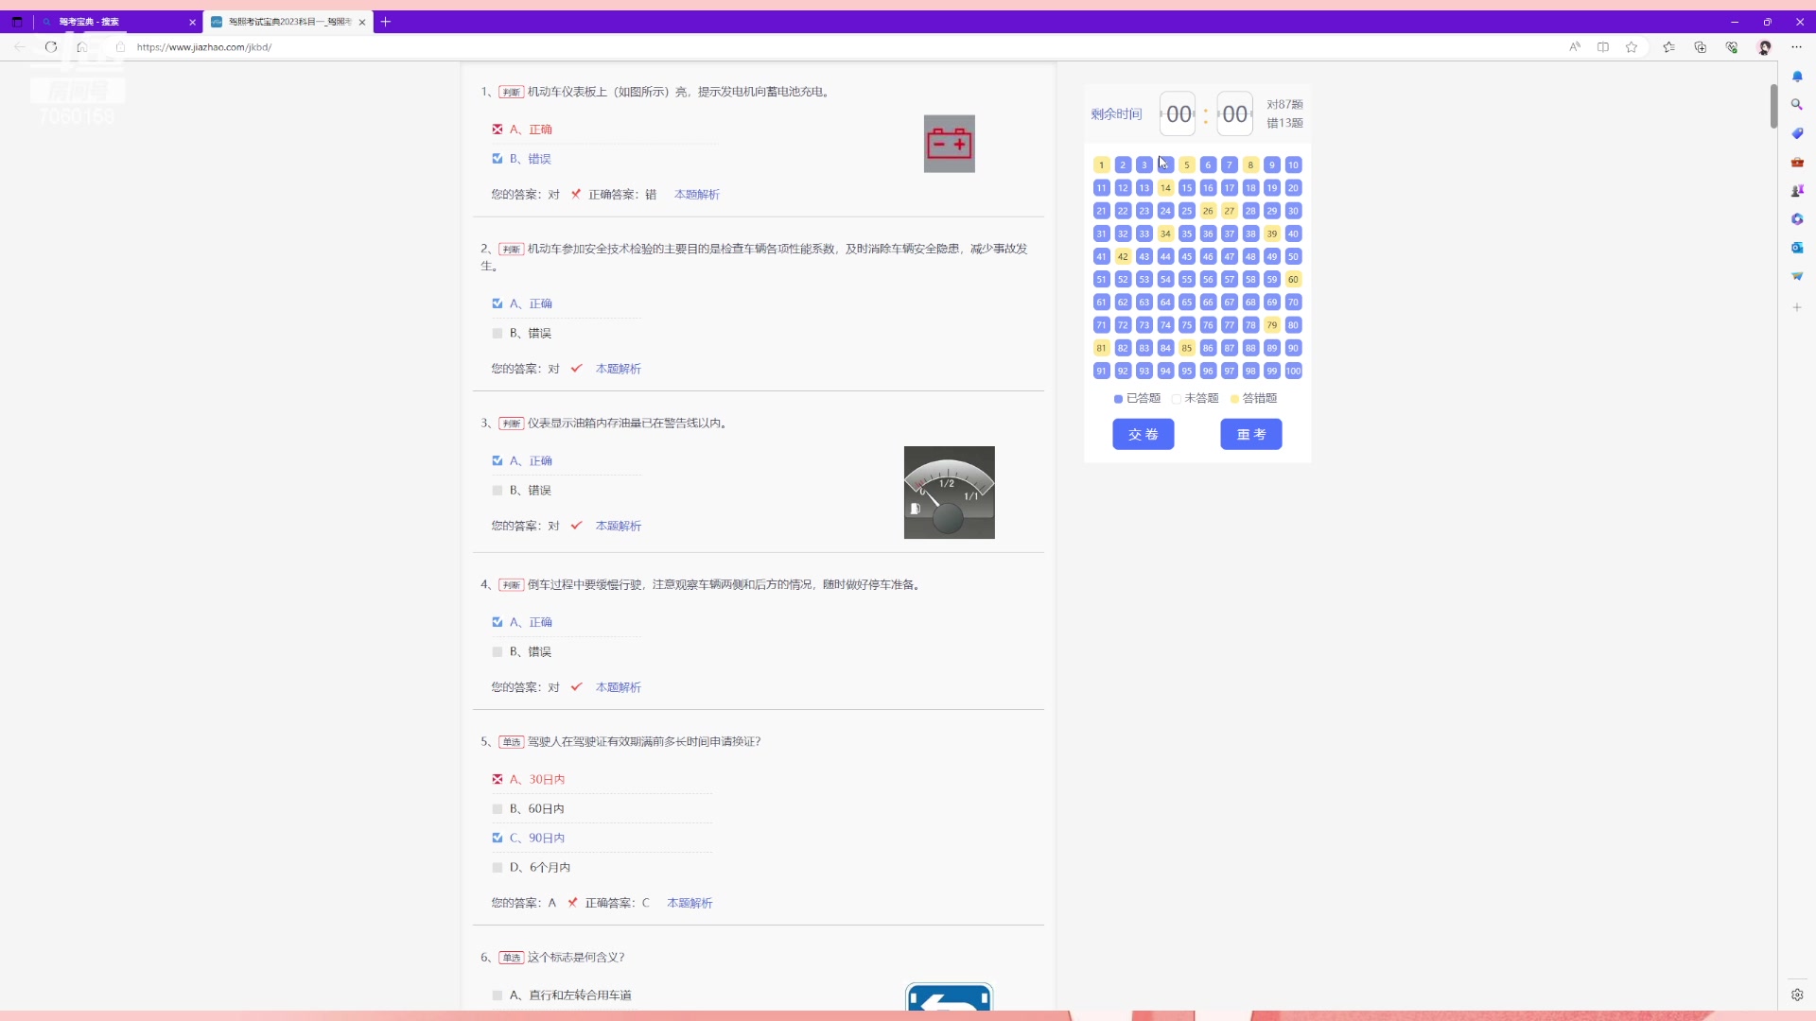
Task: Click the fuel gauge image in question 3
Action: click(949, 493)
